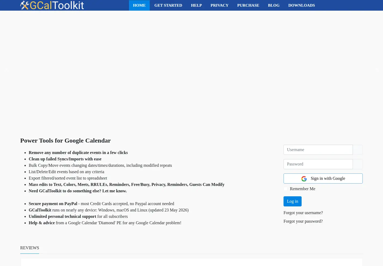Follow the Forgot your username? link
Screen dimensions: 383x266
[303, 213]
